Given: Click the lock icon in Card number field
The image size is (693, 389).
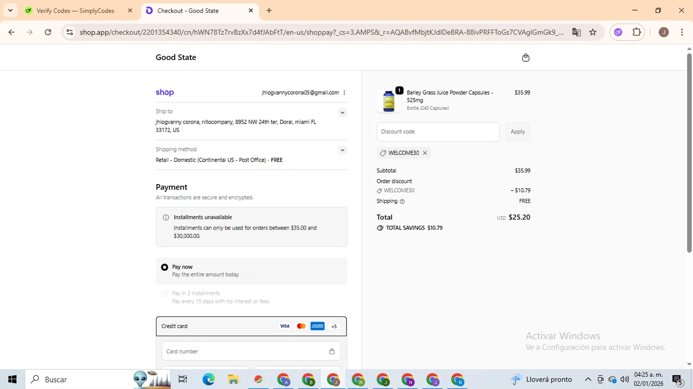Looking at the screenshot, I should 332,351.
